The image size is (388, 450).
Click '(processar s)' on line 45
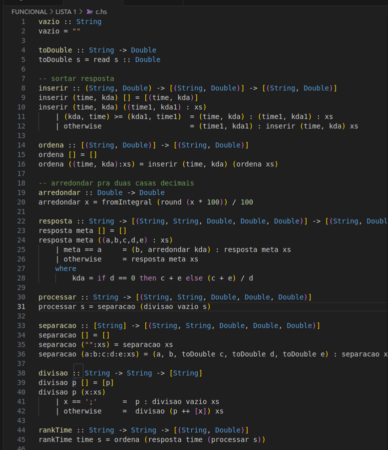point(234,439)
